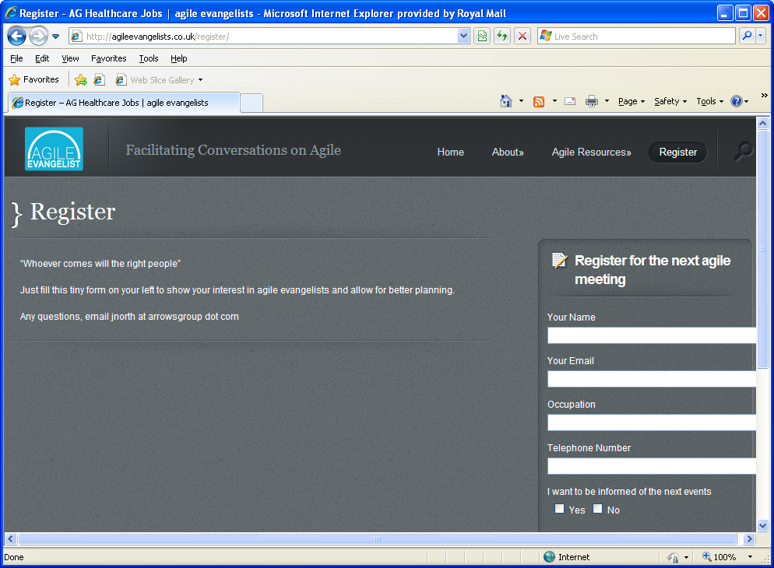The image size is (774, 568).
Task: Expand the zoom level dropdown arrow
Action: [x=751, y=556]
